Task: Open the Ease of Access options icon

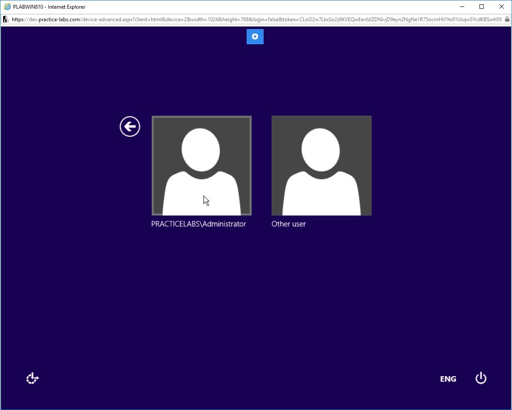Action: [32, 378]
